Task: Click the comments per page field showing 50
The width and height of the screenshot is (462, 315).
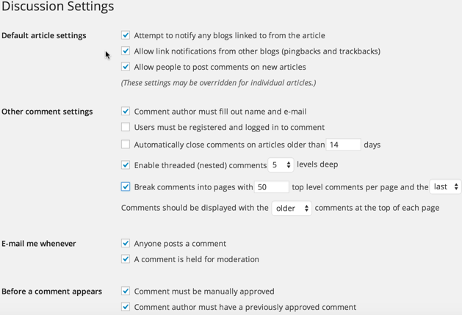Action: 271,187
